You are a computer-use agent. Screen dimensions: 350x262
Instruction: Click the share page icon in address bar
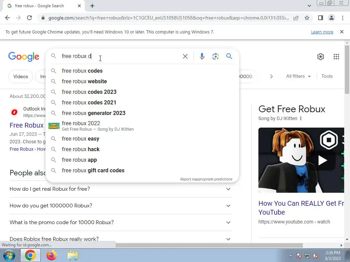pos(296,18)
